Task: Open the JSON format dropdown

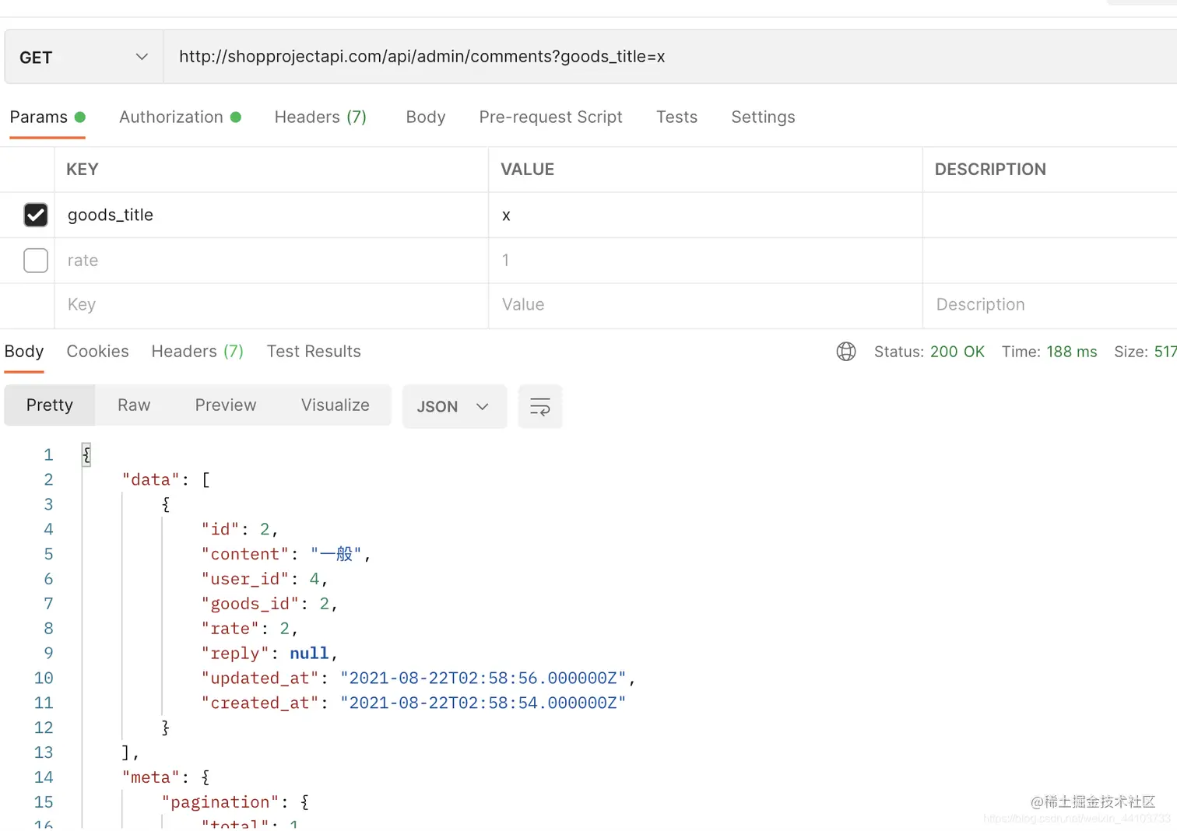Action: [x=455, y=406]
